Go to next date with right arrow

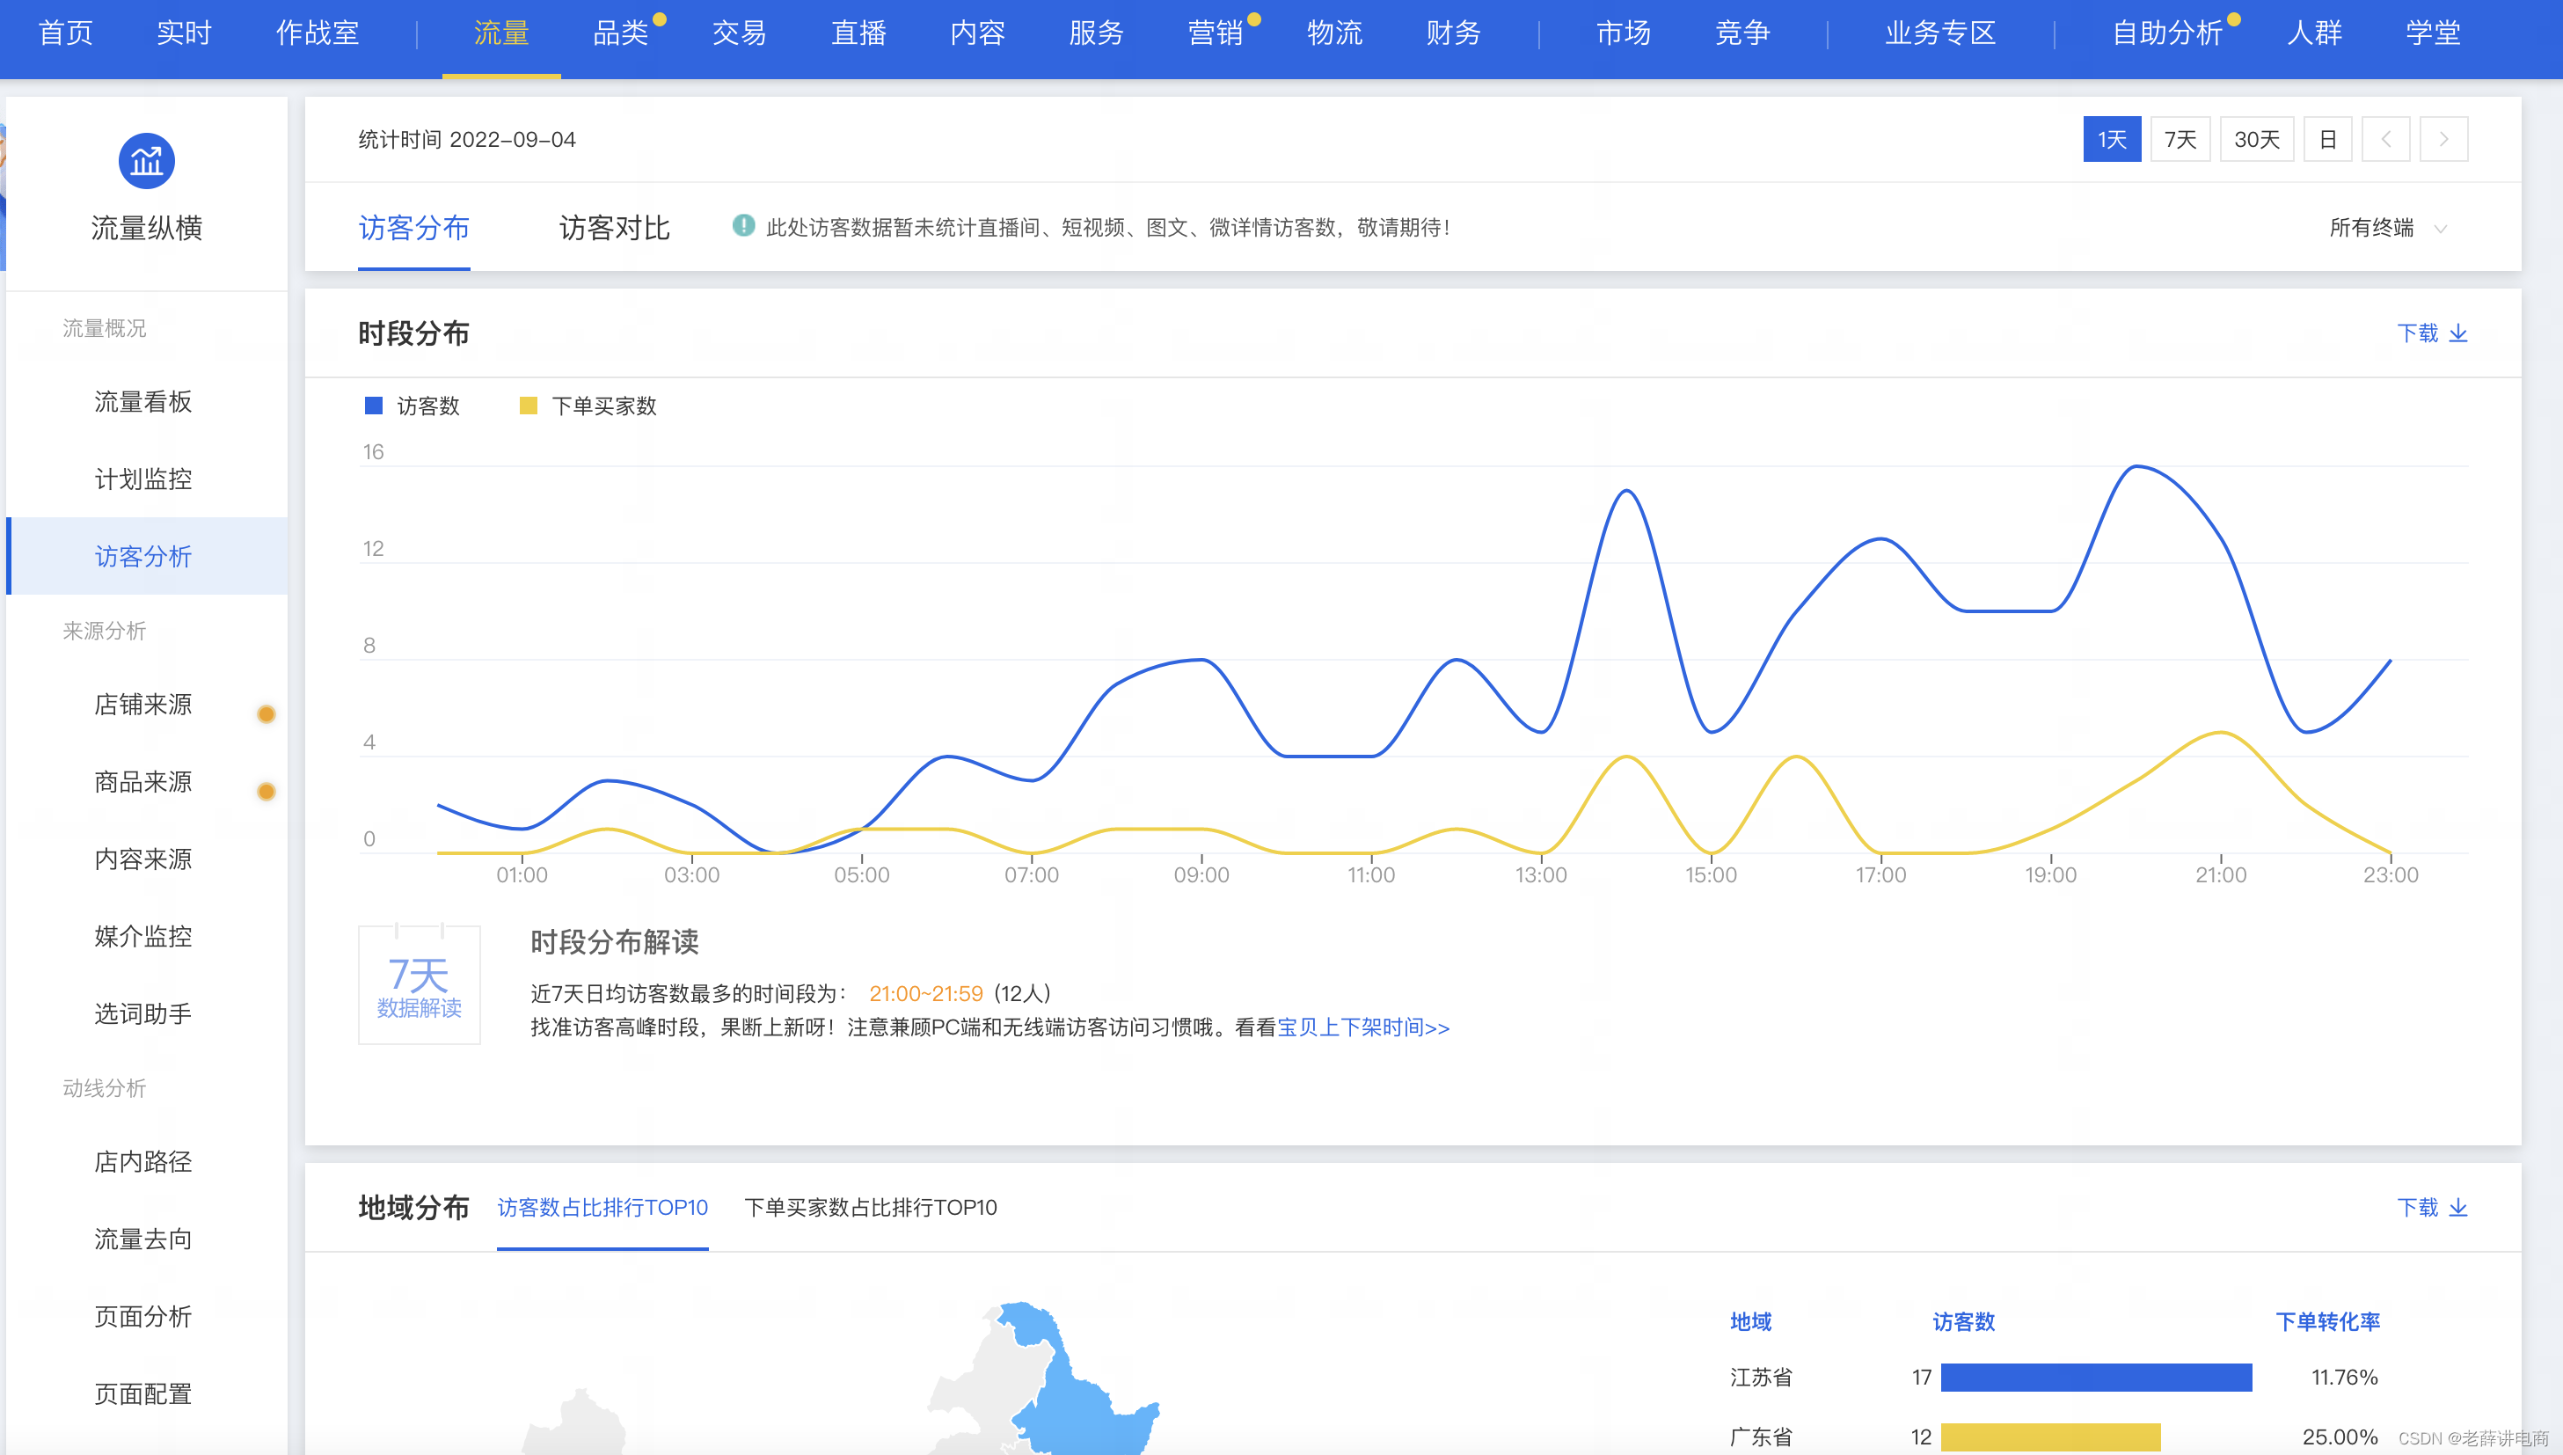click(x=2443, y=139)
